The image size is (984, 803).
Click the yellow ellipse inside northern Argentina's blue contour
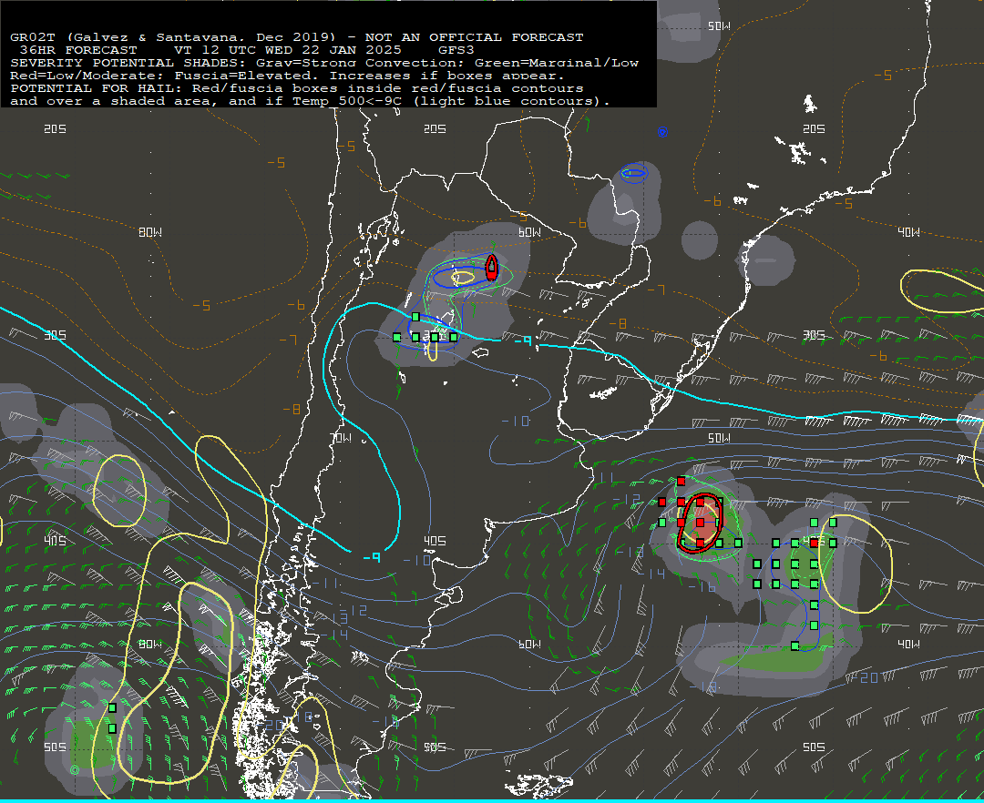(463, 279)
